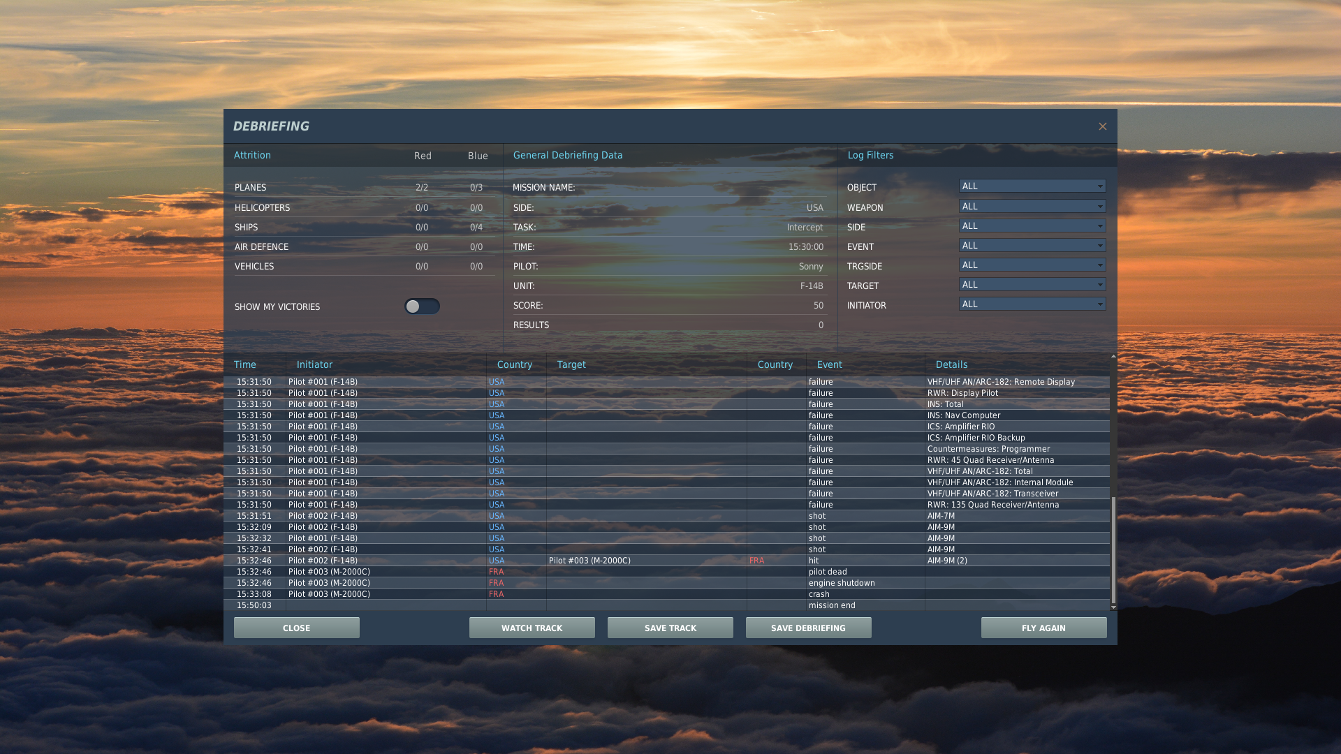This screenshot has width=1341, height=754.
Task: Select the ICS: Amplifier RIO Backup row
Action: tap(666, 438)
